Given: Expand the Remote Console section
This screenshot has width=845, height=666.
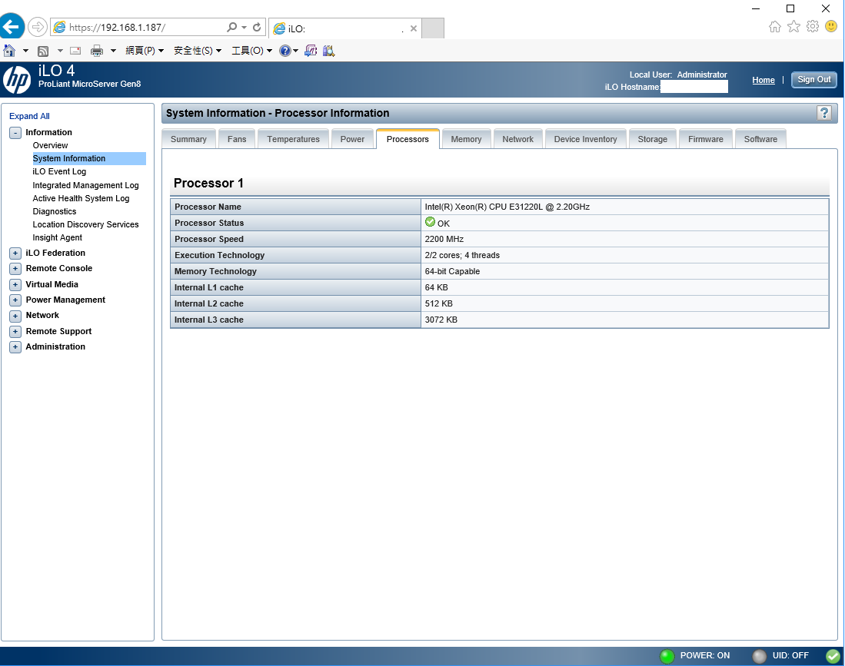Looking at the screenshot, I should coord(15,269).
